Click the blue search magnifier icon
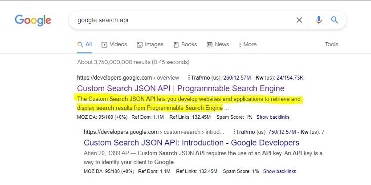Viewport: 371px width, 185px height. pyautogui.click(x=334, y=20)
